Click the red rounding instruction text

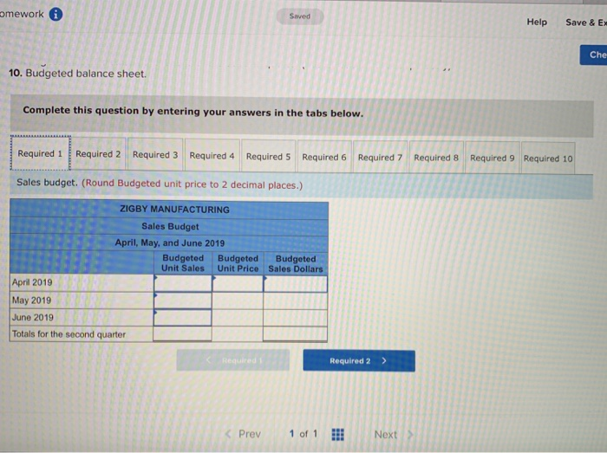(x=192, y=184)
